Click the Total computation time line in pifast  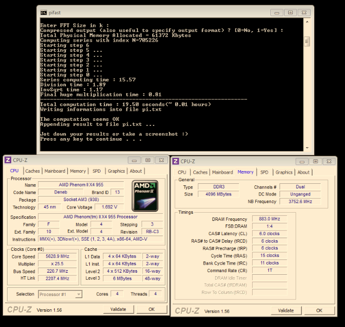coord(125,105)
